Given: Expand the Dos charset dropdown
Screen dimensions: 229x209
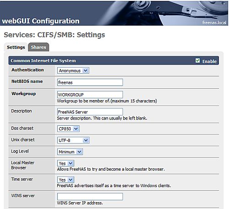Looking at the screenshot, I should 68,129.
